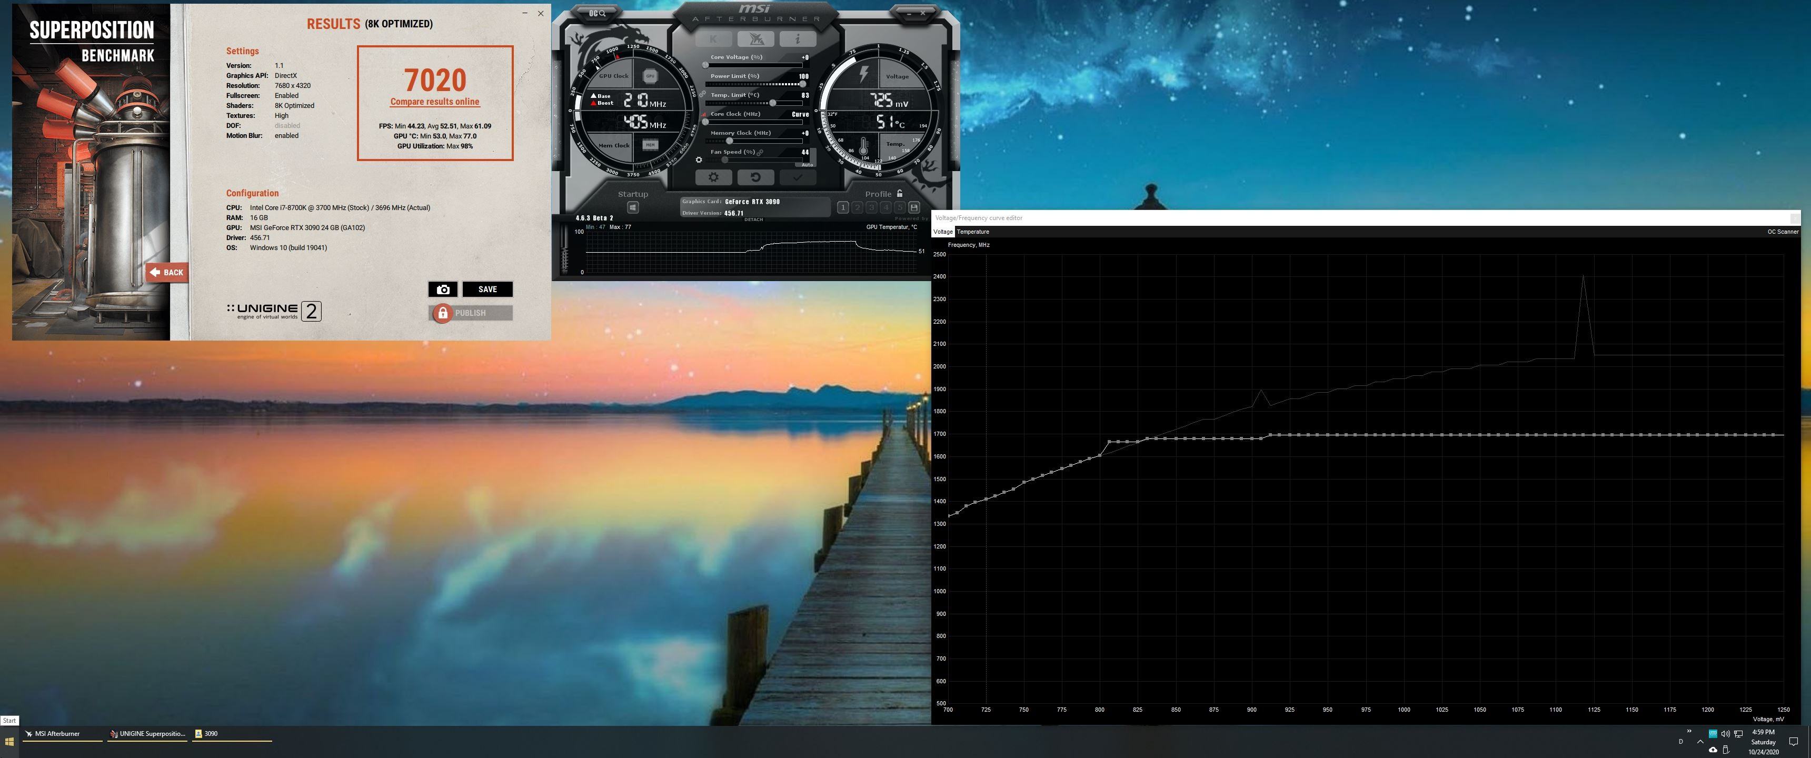
Task: Click the Kombustor K button in Afterburner
Action: tap(713, 39)
